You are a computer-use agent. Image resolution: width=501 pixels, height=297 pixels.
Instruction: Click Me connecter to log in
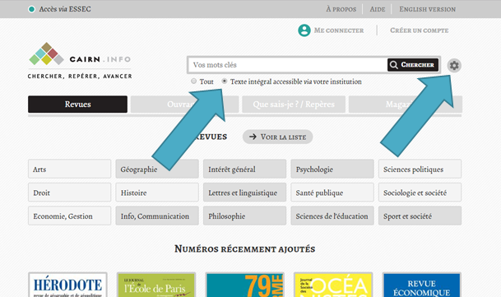tap(339, 30)
